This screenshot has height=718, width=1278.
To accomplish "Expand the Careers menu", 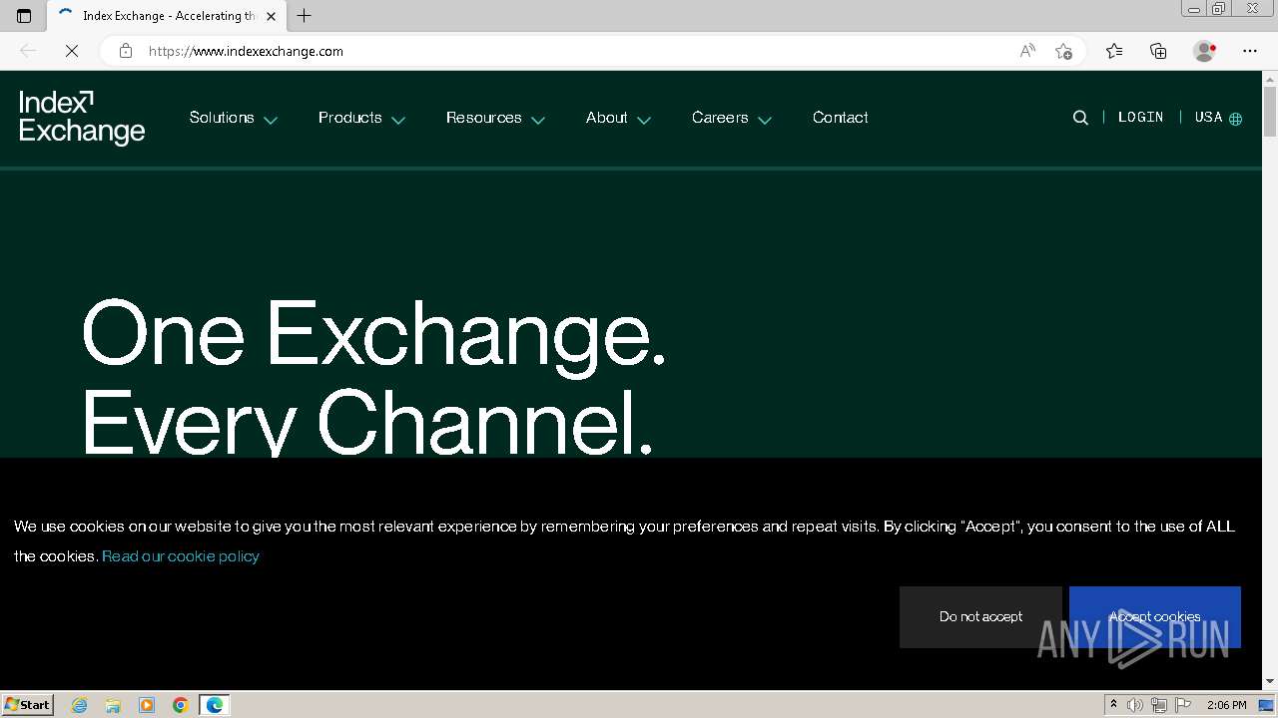I will pyautogui.click(x=732, y=118).
